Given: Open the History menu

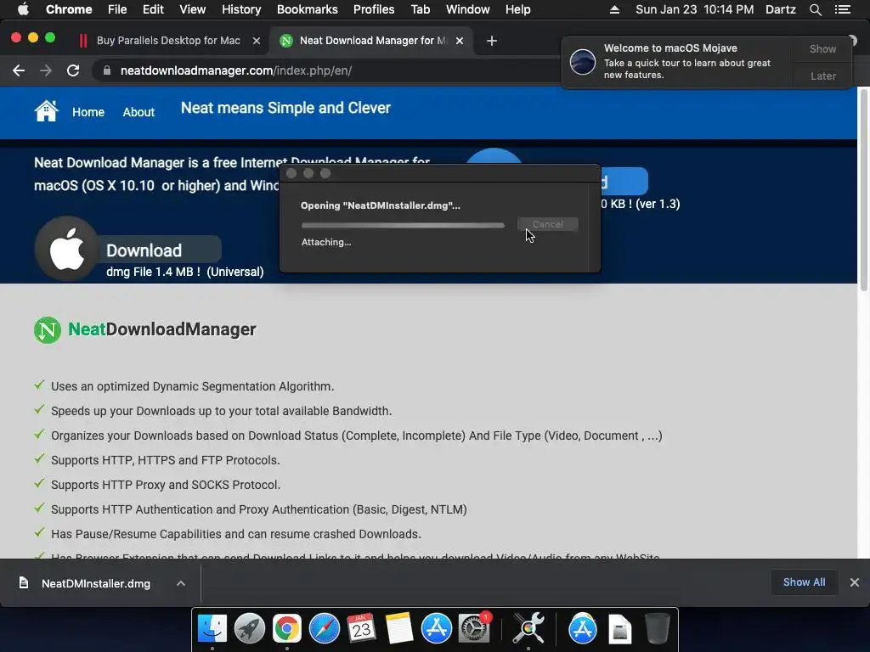Looking at the screenshot, I should tap(241, 9).
